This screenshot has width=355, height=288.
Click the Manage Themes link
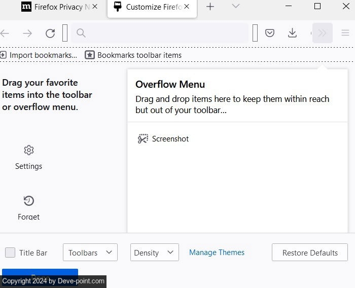[x=217, y=253]
